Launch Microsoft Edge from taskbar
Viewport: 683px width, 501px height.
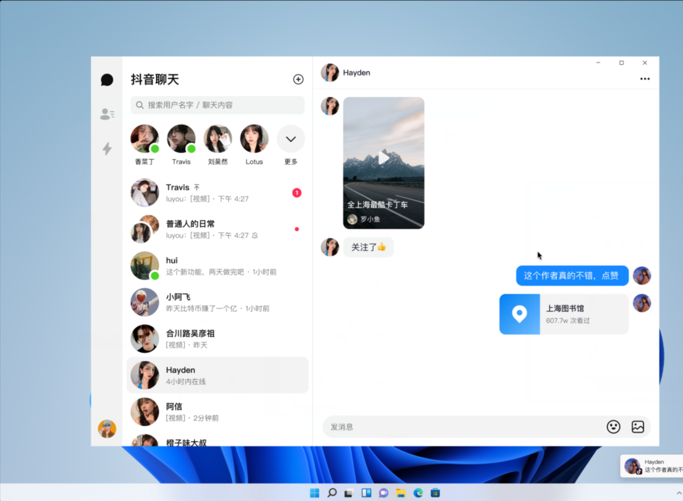(x=418, y=493)
